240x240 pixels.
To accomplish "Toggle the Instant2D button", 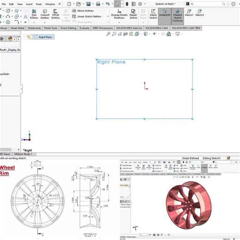I will click(x=164, y=16).
